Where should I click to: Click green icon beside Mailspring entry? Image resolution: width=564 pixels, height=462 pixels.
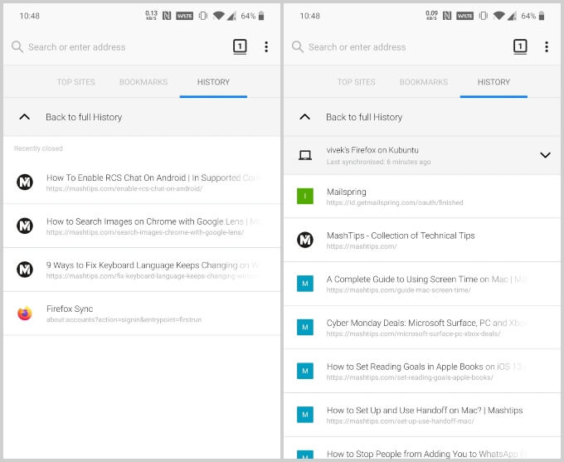[305, 196]
